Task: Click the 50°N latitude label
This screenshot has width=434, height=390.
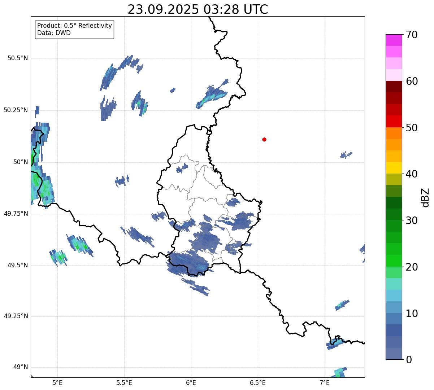Action: click(21, 162)
